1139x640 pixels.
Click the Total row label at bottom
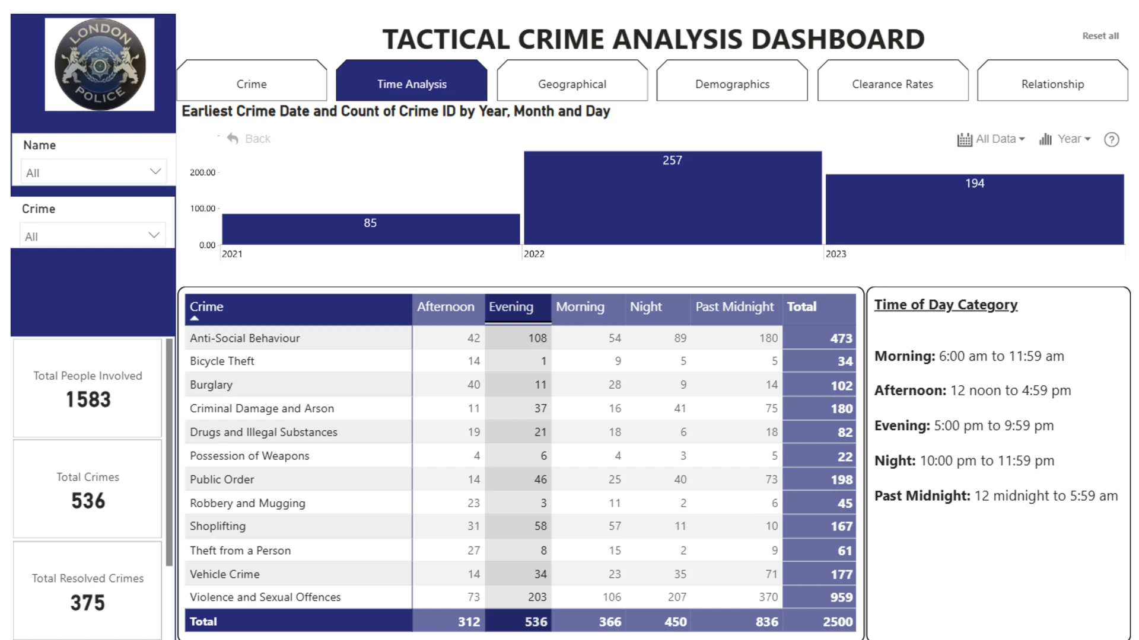pyautogui.click(x=203, y=622)
